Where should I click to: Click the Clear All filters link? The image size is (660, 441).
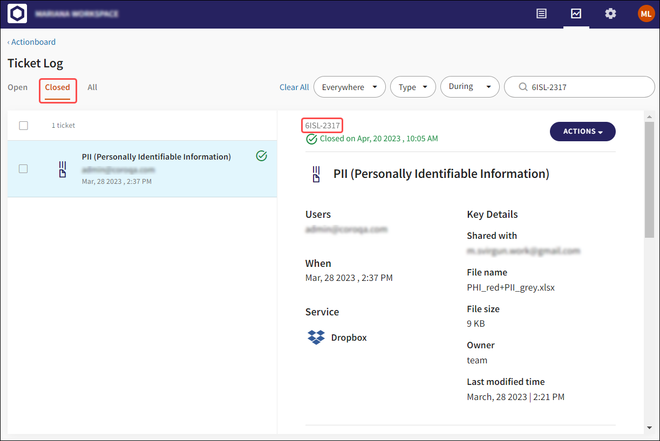tap(294, 87)
